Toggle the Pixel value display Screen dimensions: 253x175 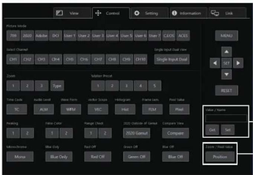coord(179,109)
